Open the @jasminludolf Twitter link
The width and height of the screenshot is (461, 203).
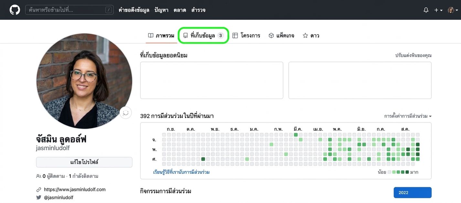click(59, 197)
